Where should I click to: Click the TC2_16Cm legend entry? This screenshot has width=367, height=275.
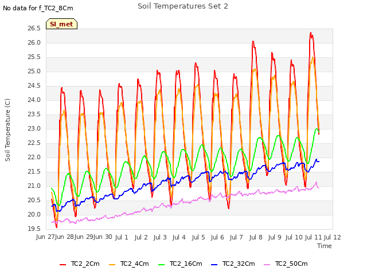[180, 264]
